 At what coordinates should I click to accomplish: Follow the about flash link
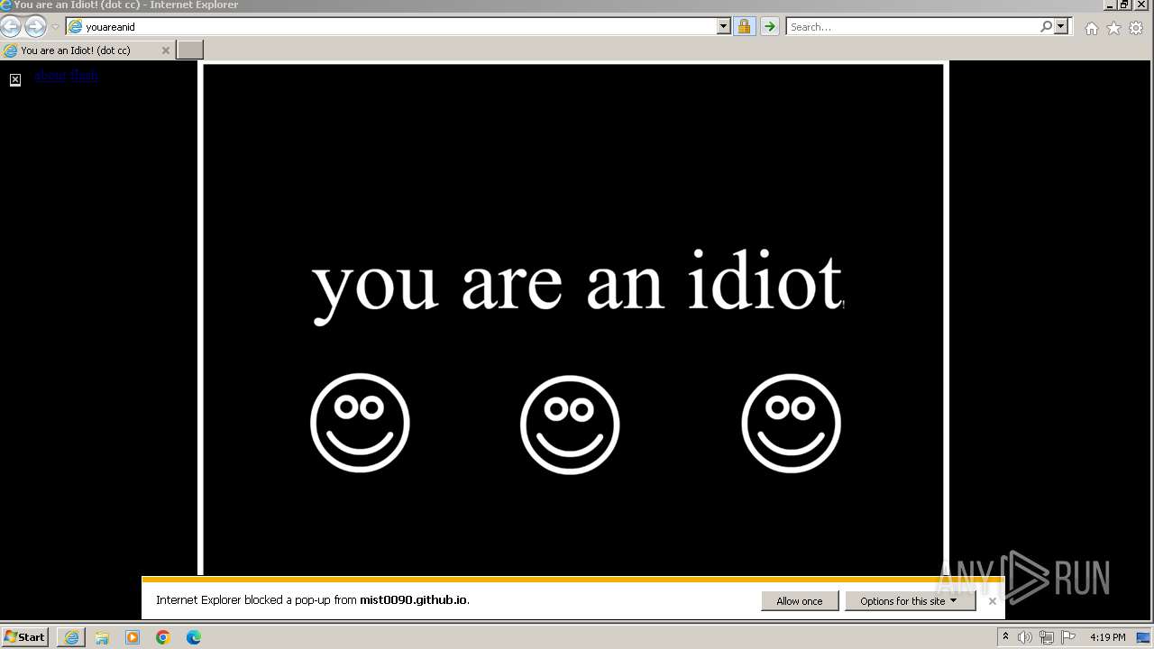pyautogui.click(x=67, y=75)
